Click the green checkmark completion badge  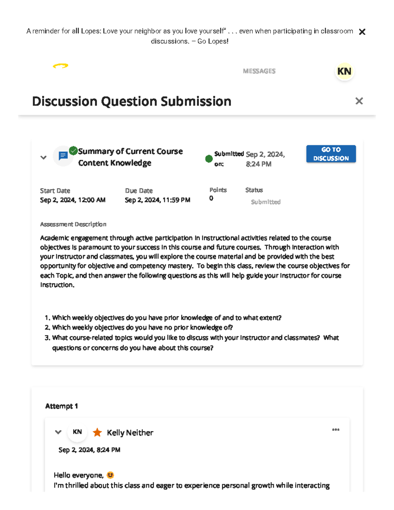pos(74,150)
